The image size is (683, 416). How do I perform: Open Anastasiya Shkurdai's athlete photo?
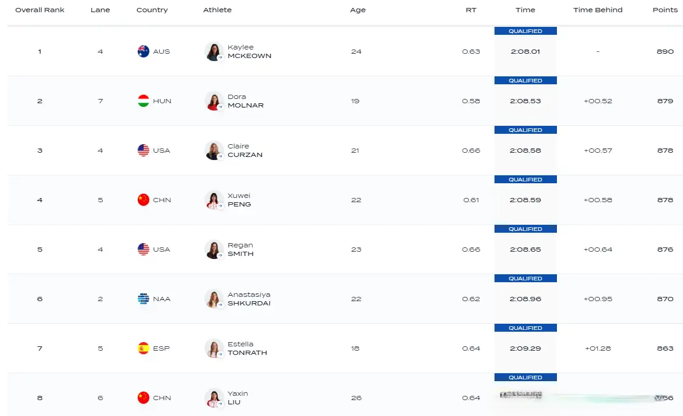pos(214,299)
